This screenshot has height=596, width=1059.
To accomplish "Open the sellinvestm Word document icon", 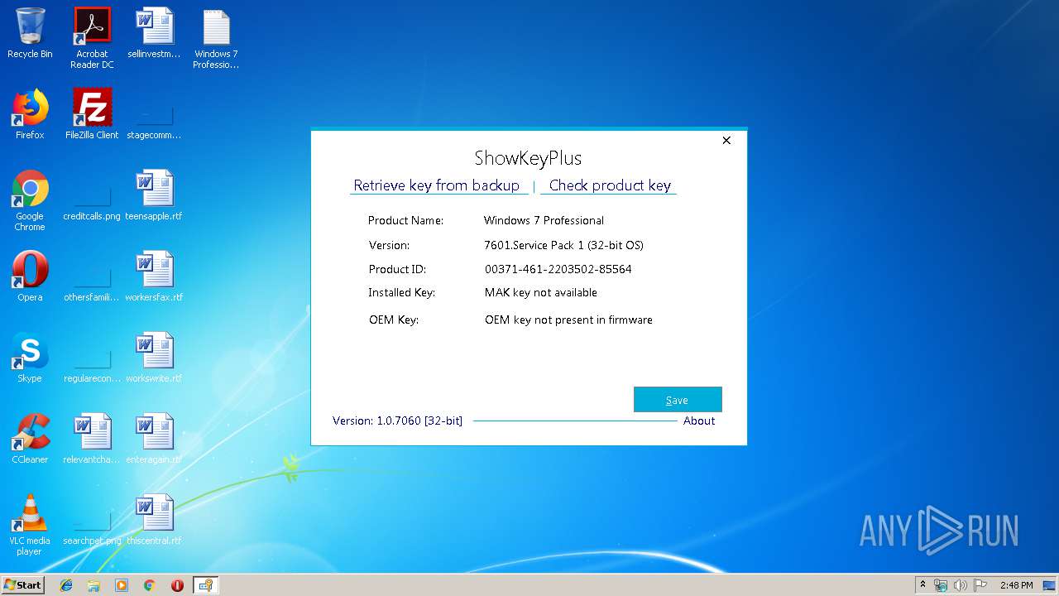I will [154, 34].
